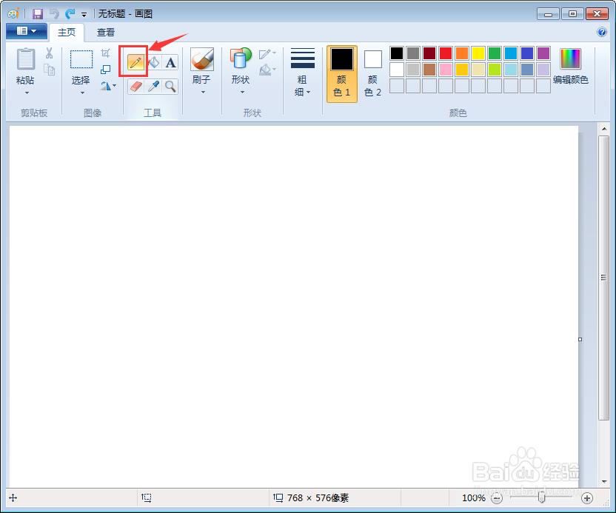Expand the Quick Access Toolbar customize arrow
The height and width of the screenshot is (513, 616).
point(84,15)
